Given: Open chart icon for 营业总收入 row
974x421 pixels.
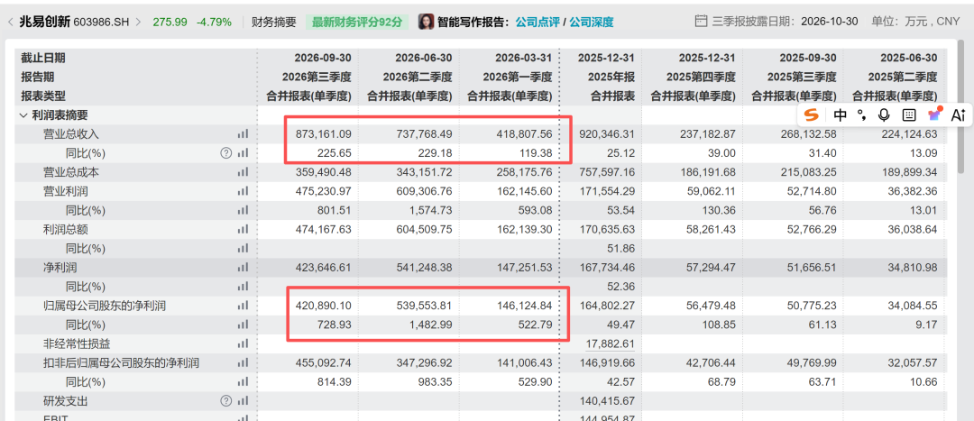Looking at the screenshot, I should (x=243, y=133).
